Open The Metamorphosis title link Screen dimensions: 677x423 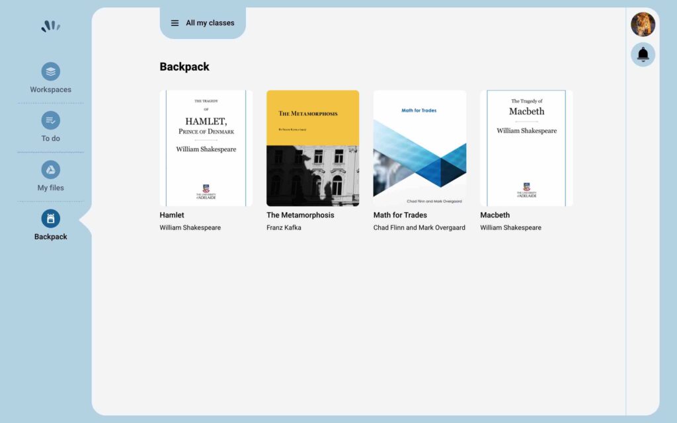tap(299, 215)
